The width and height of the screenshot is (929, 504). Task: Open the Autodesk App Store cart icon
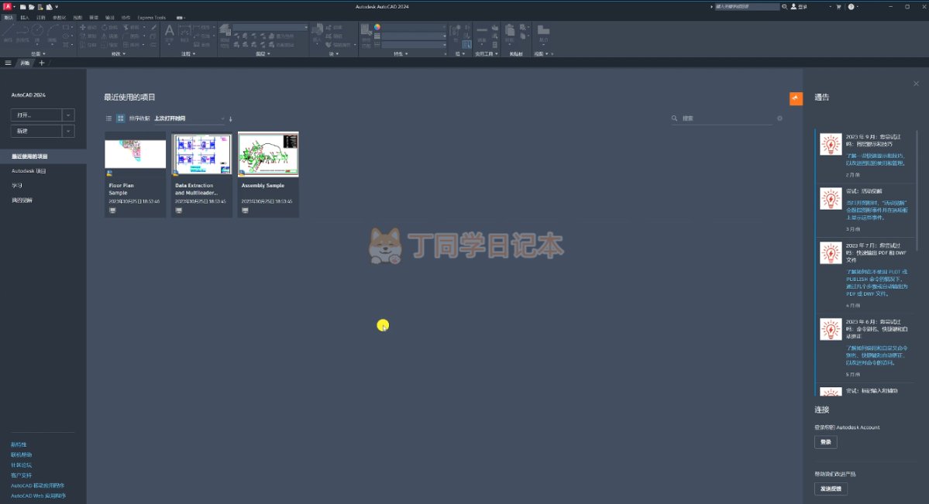coord(838,6)
